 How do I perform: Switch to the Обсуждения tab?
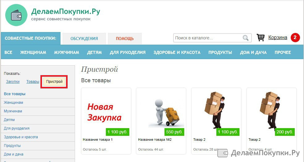click(84, 39)
